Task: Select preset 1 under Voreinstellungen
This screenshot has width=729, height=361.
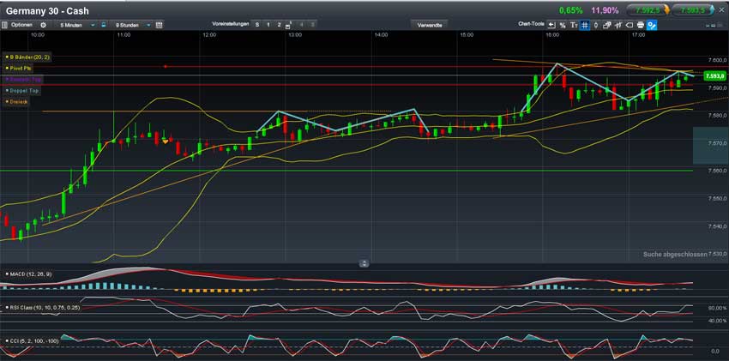Action: (x=268, y=25)
